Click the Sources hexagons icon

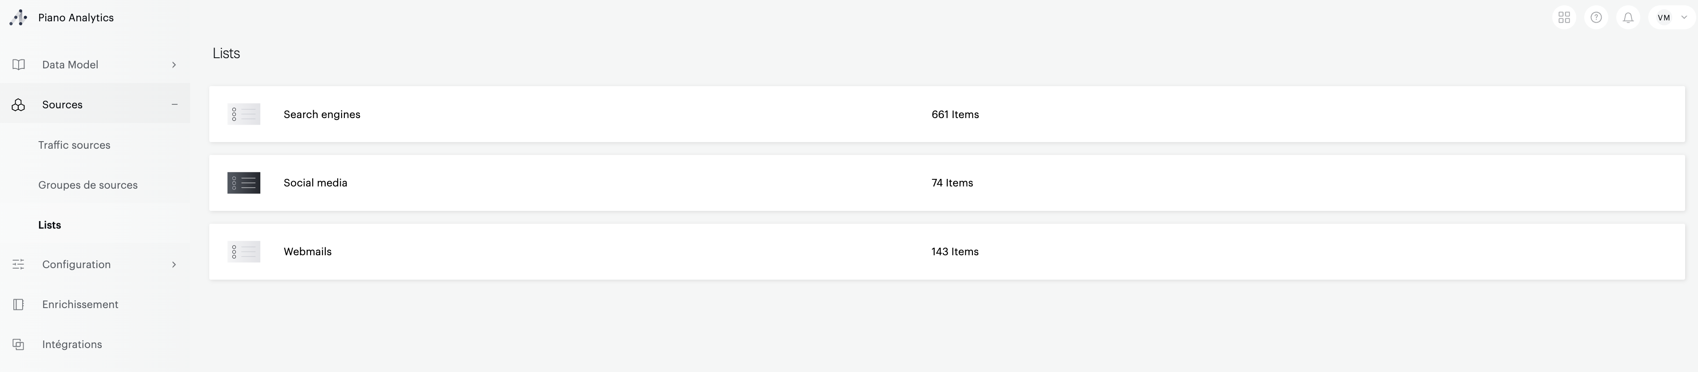click(x=19, y=105)
